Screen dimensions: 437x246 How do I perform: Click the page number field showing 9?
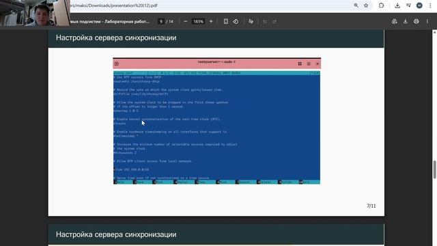click(x=161, y=21)
